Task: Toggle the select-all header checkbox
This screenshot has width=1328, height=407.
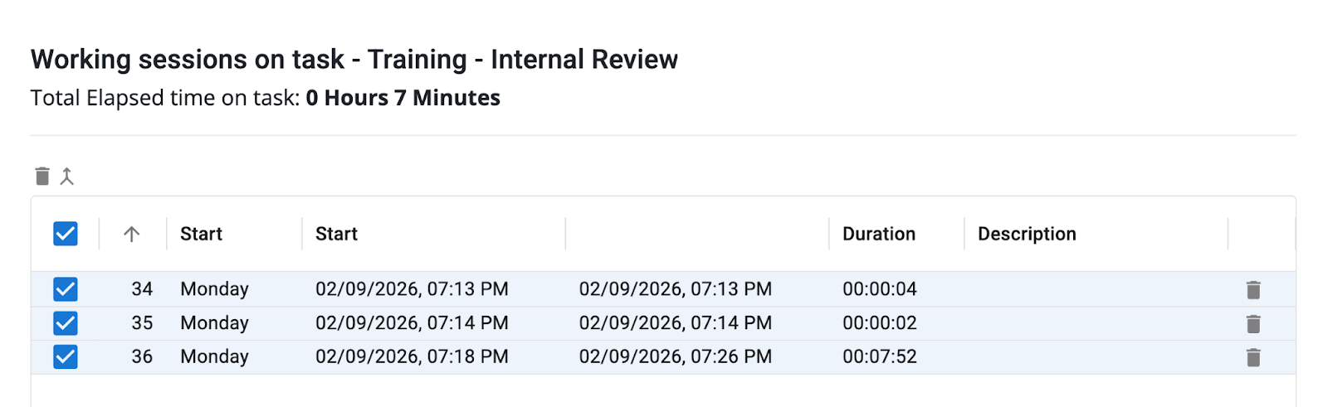Action: click(66, 234)
